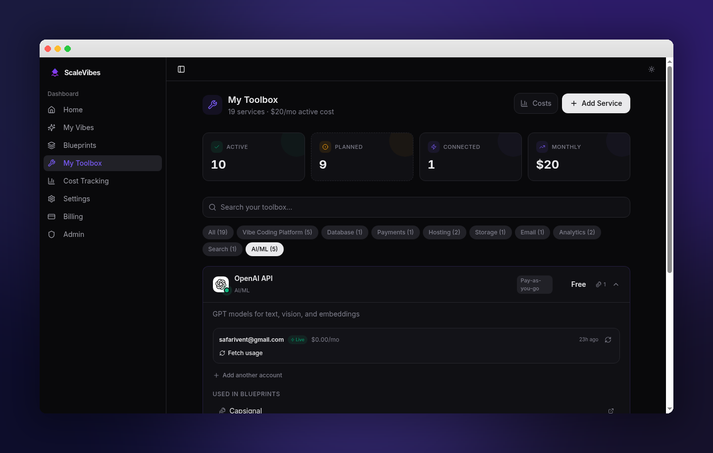713x453 pixels.
Task: Open the external link beside Capsignal
Action: coord(611,411)
